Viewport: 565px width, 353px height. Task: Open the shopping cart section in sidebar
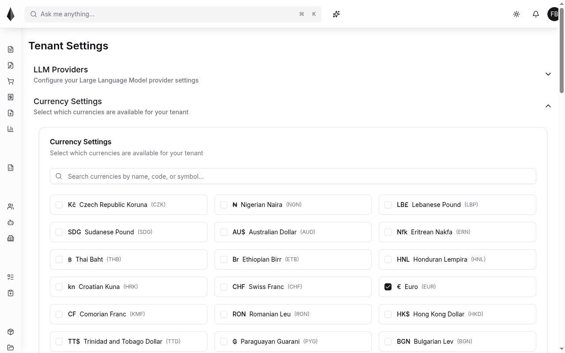click(11, 81)
